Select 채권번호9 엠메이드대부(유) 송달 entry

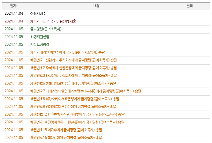pos(73,107)
